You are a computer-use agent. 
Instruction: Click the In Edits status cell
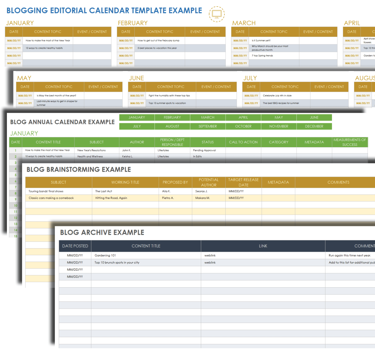tap(198, 157)
